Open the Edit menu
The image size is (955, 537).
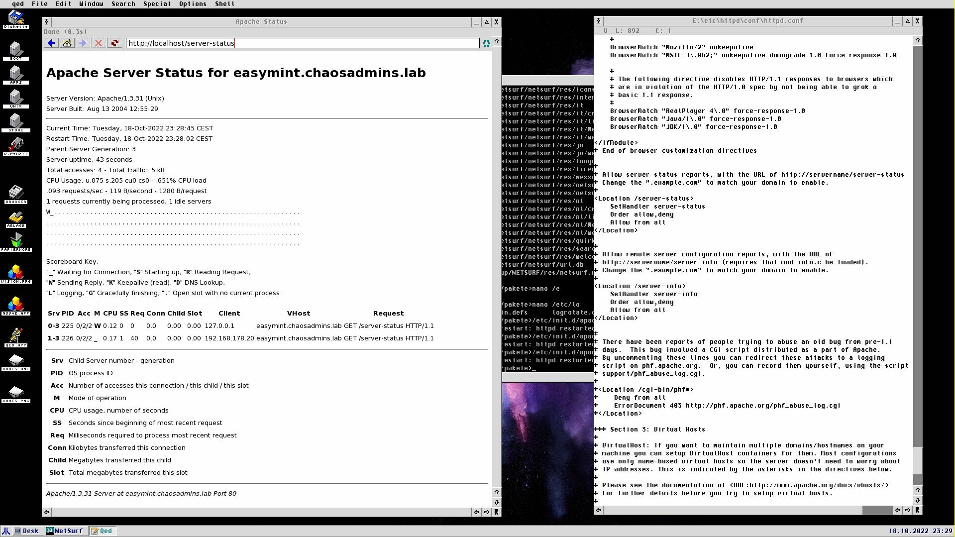click(x=63, y=4)
